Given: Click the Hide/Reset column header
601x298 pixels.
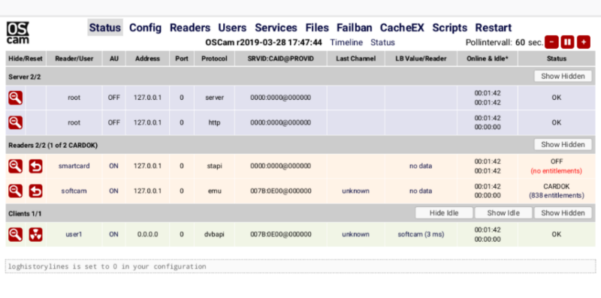Looking at the screenshot, I should [26, 59].
